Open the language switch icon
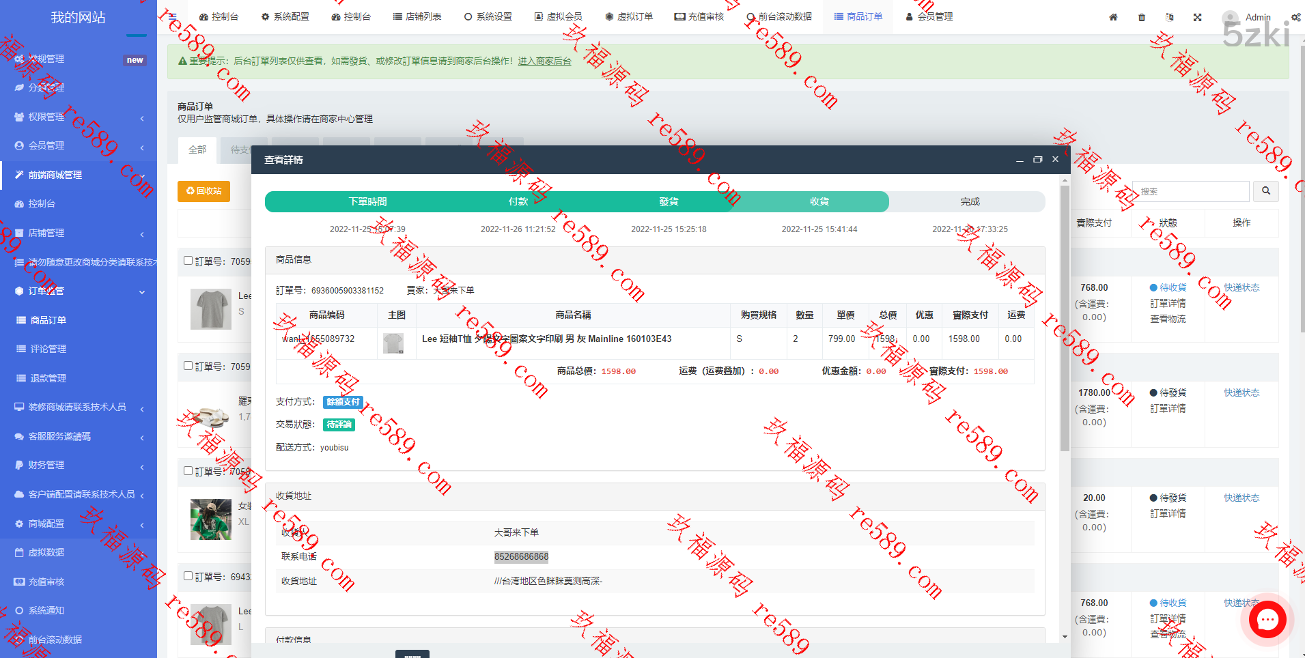This screenshot has width=1305, height=658. pyautogui.click(x=1170, y=17)
